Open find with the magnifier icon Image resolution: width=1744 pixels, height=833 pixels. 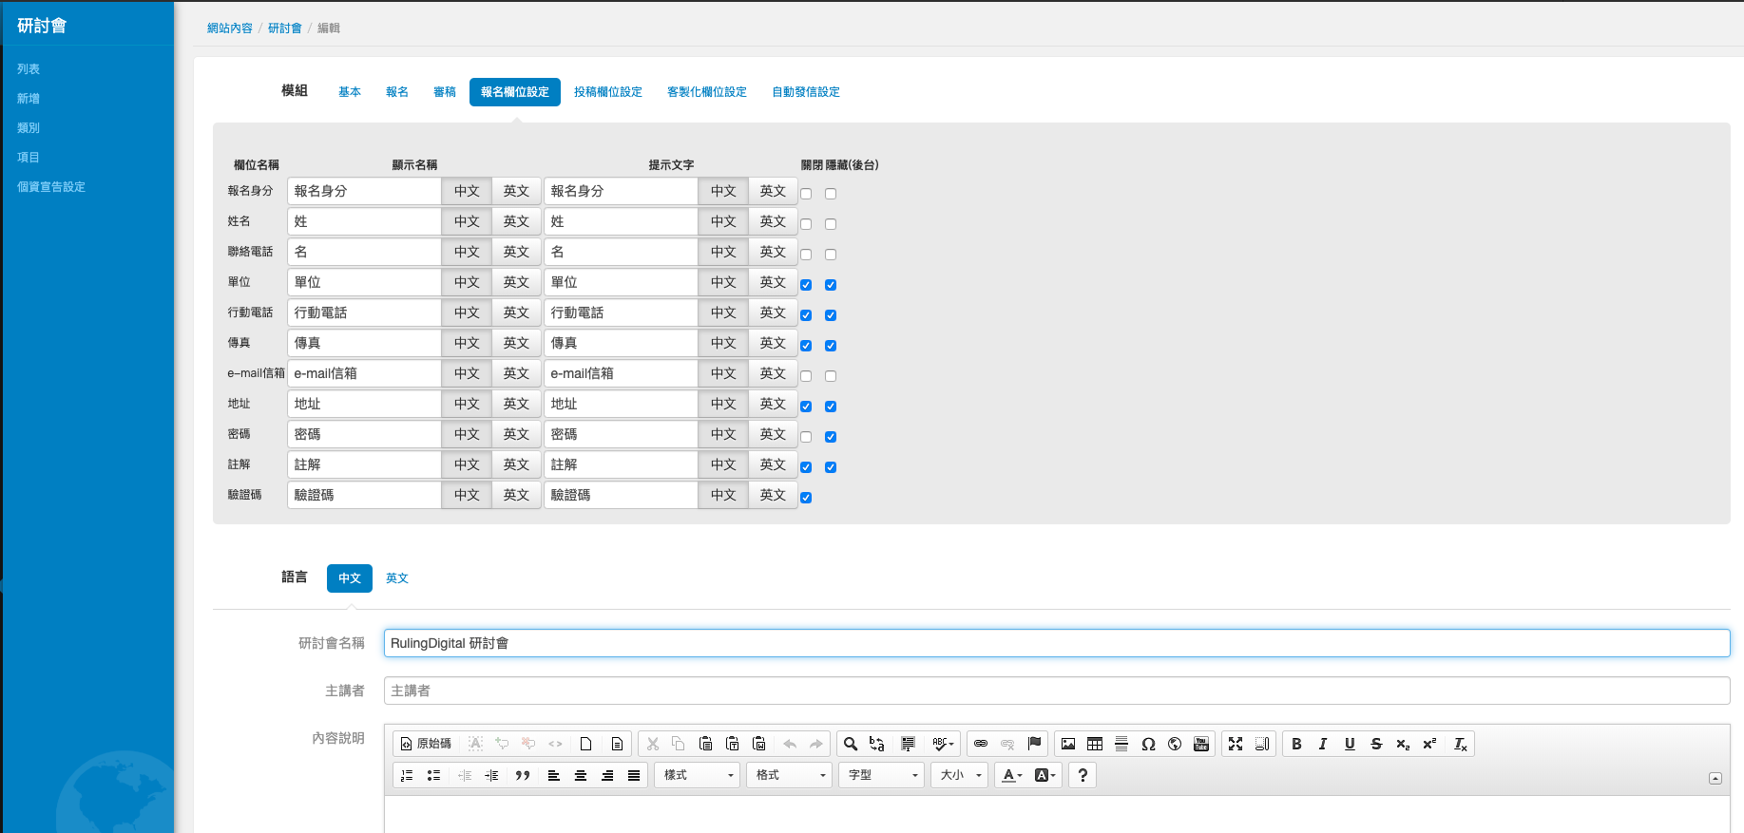[x=851, y=744]
